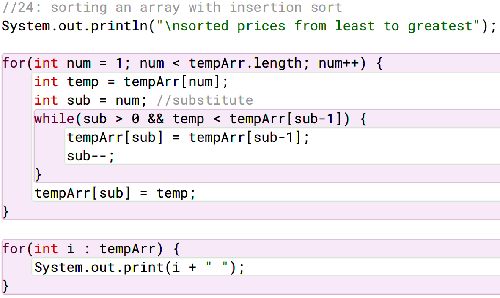Click tempArr.length in the loop header
The height and width of the screenshot is (298, 500).
[245, 63]
